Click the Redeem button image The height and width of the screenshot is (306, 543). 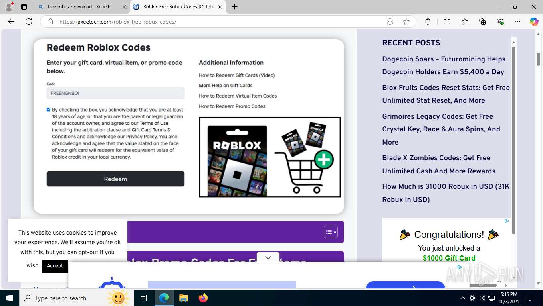pos(115,179)
